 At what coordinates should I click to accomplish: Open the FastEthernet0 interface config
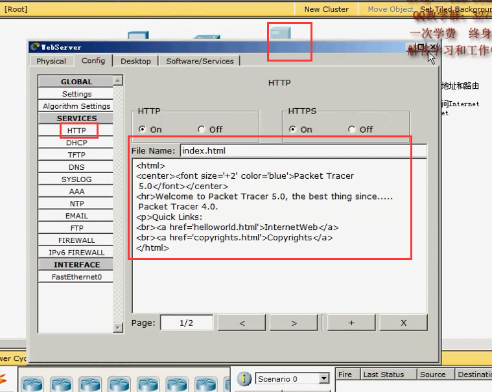tap(76, 277)
